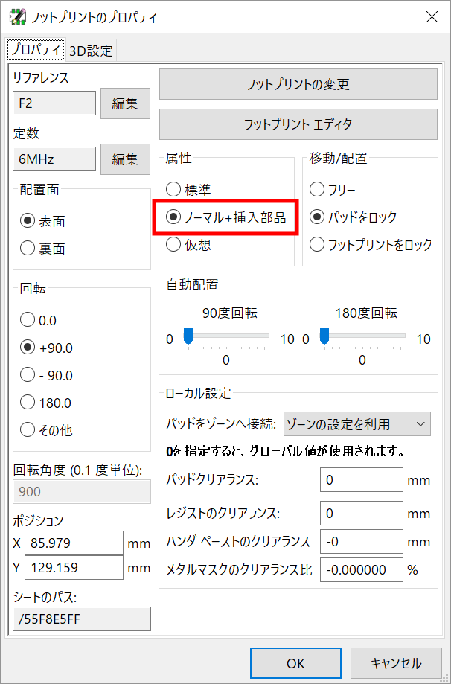Choose rotation 180.0 radio button
Viewport: 451px width, 684px height.
(x=46, y=403)
